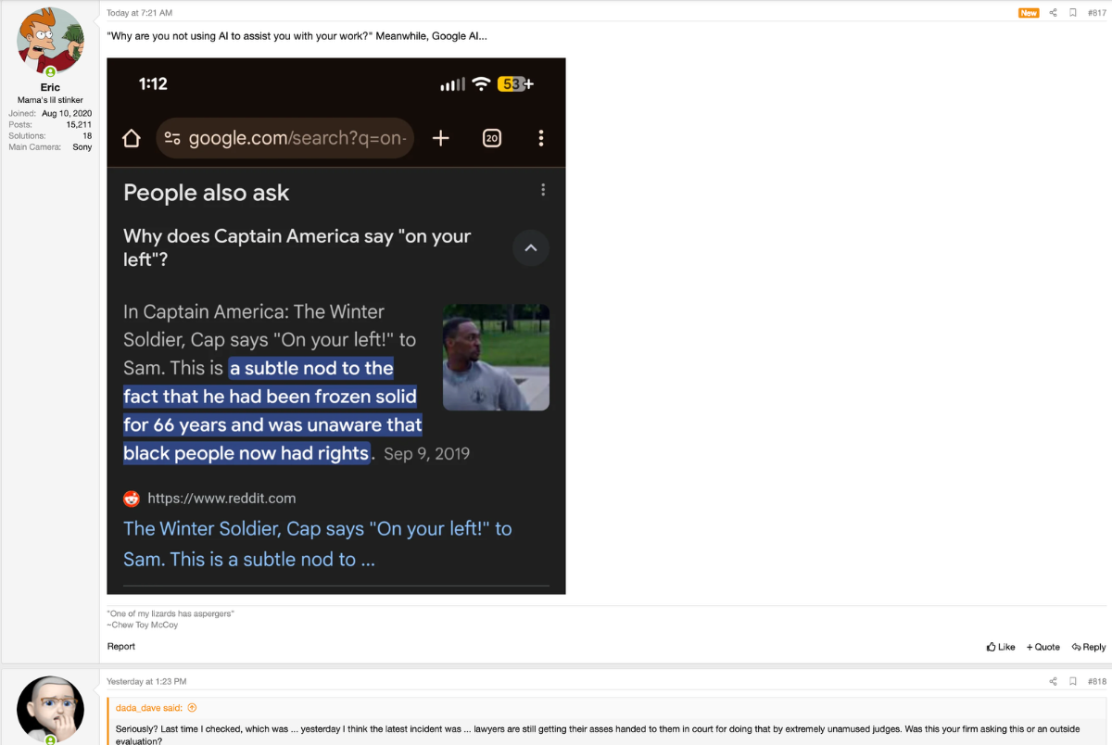
Task: Open the browser three-dot menu
Action: 541,137
